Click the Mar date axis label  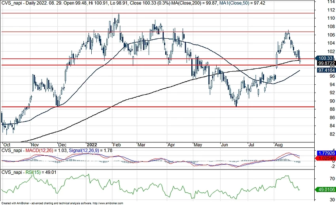point(142,145)
